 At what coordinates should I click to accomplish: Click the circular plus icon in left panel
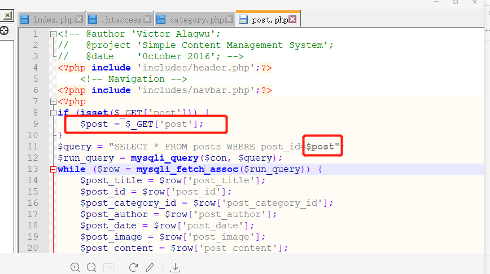point(5,30)
